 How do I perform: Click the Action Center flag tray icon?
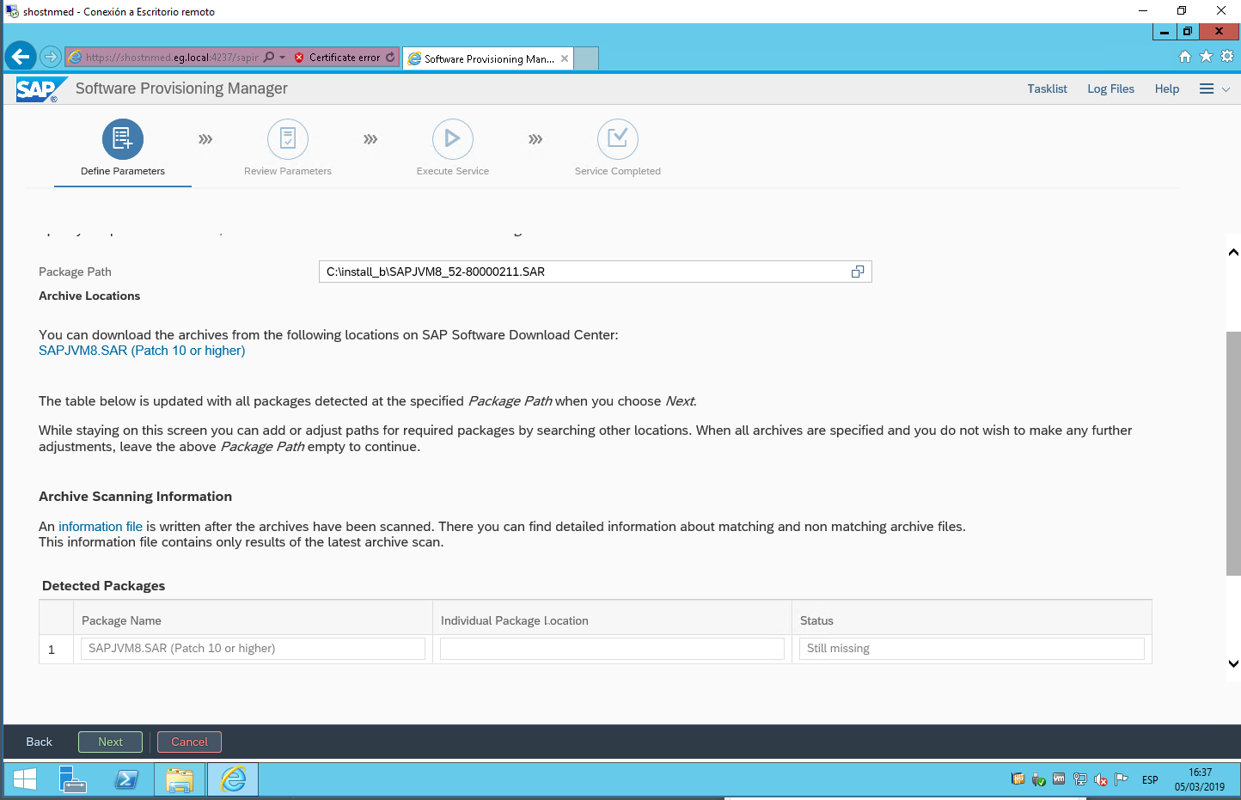tap(1122, 780)
